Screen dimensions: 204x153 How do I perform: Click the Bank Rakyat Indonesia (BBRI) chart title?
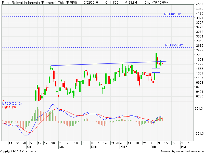point(39,3)
